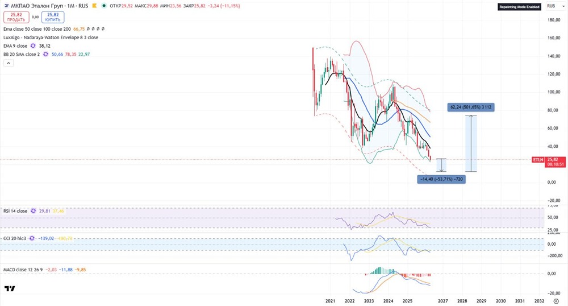The image size is (568, 306).
Task: Select the CCI 20 hlc3 legend
Action: (x=15, y=238)
